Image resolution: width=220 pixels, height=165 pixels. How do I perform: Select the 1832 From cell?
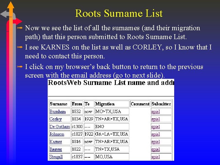77,112
